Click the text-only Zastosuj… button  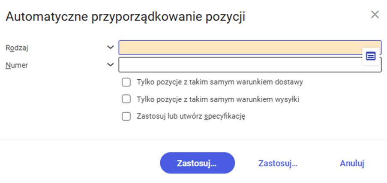pos(278,163)
